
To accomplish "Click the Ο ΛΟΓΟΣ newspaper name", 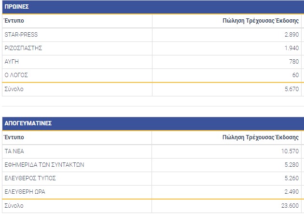I will [16, 75].
